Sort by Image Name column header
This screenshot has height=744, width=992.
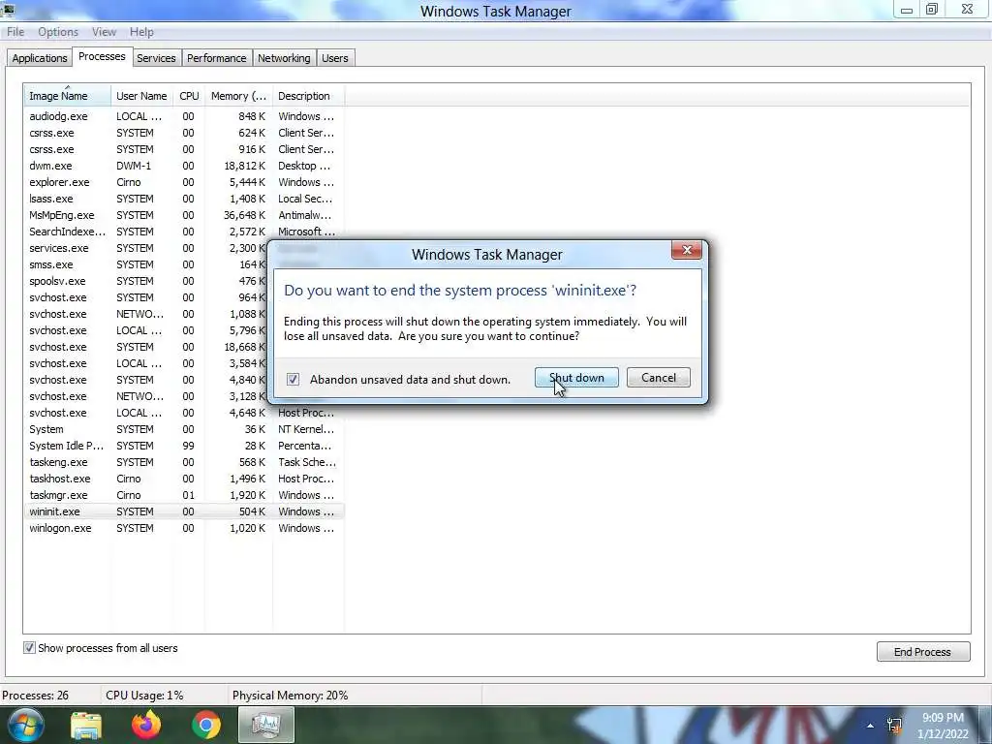click(x=67, y=96)
